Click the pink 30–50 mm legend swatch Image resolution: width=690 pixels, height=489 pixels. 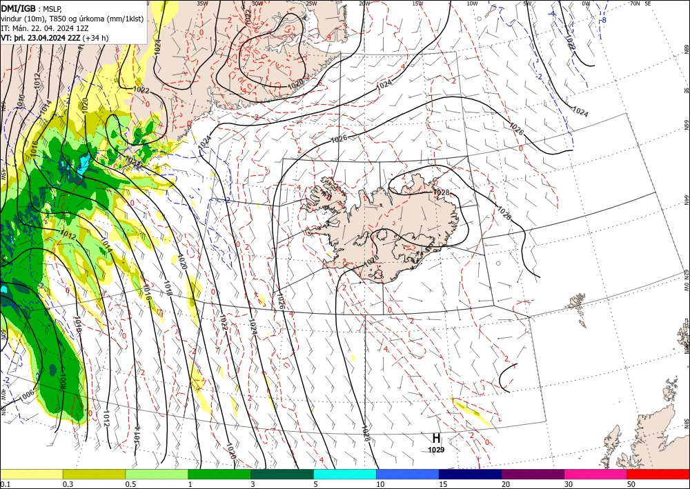tap(596, 474)
